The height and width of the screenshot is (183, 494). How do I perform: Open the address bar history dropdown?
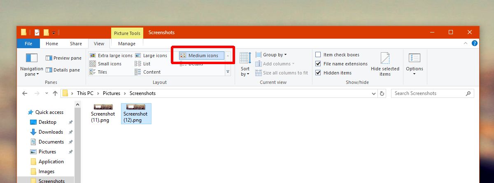(373, 93)
